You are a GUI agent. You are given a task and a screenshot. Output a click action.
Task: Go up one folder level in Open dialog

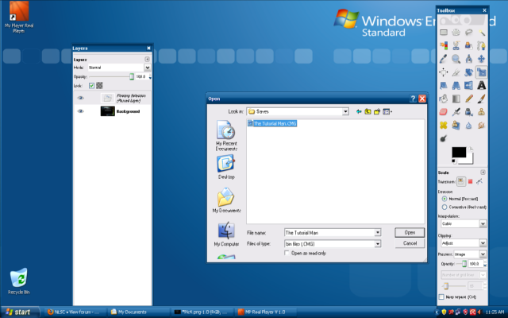pyautogui.click(x=368, y=112)
